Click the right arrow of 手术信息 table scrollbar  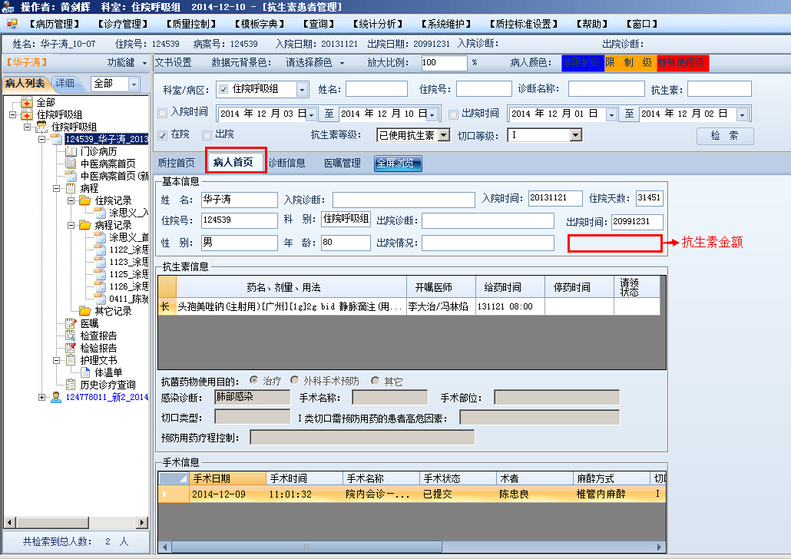tap(660, 547)
